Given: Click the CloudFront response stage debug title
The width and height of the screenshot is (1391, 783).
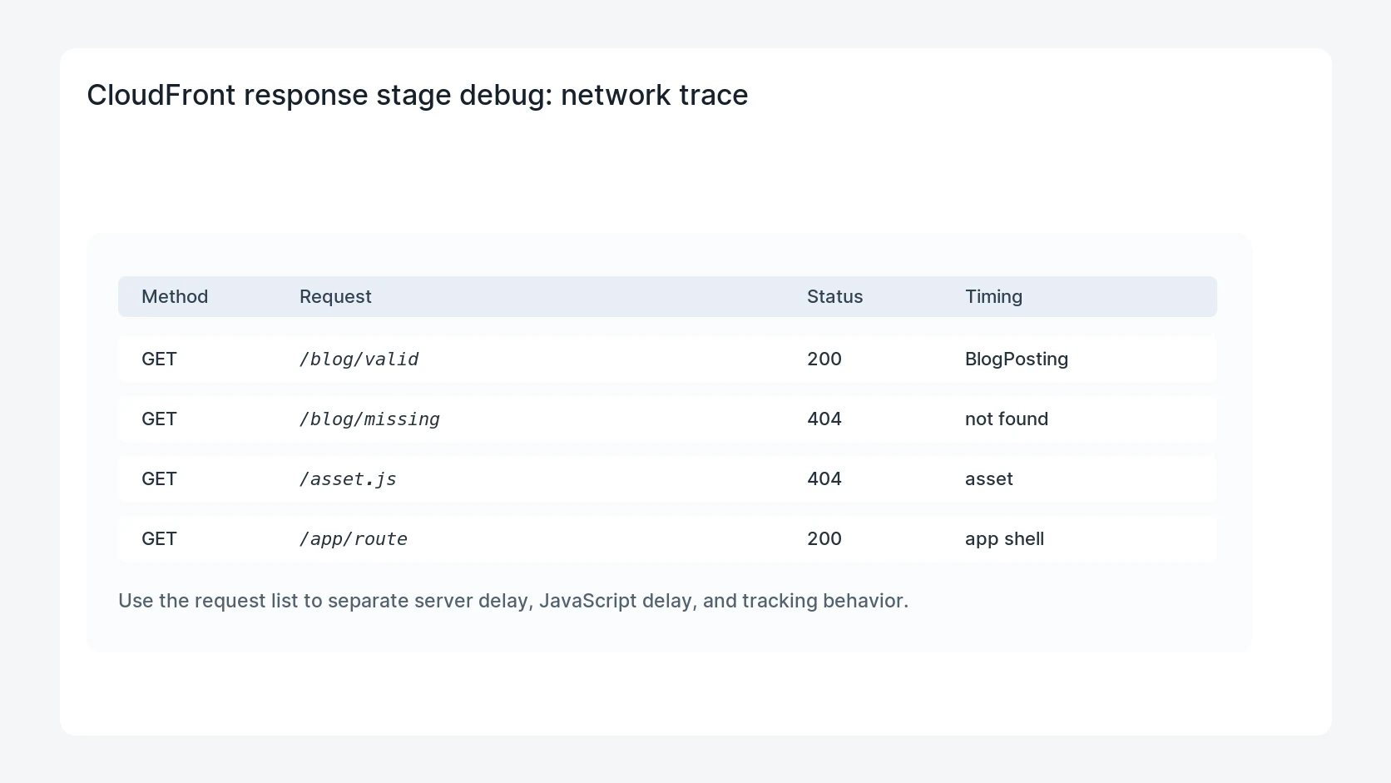Looking at the screenshot, I should tap(418, 95).
